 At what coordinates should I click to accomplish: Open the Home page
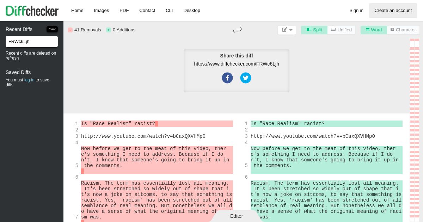tap(77, 11)
